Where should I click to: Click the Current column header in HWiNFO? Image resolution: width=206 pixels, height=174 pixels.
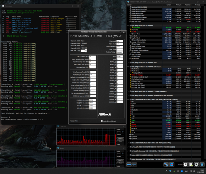click(167, 5)
